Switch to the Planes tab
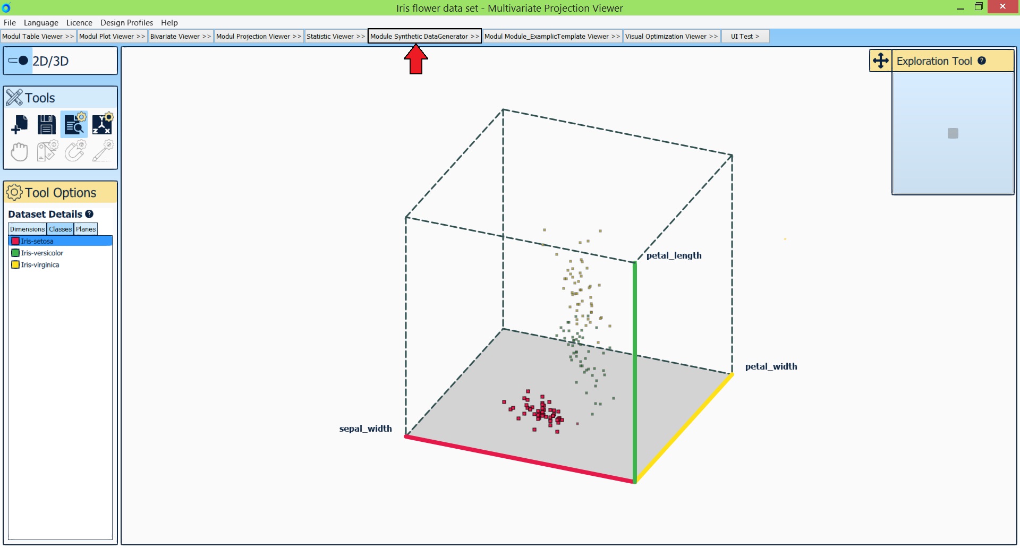This screenshot has width=1020, height=548. click(86, 229)
